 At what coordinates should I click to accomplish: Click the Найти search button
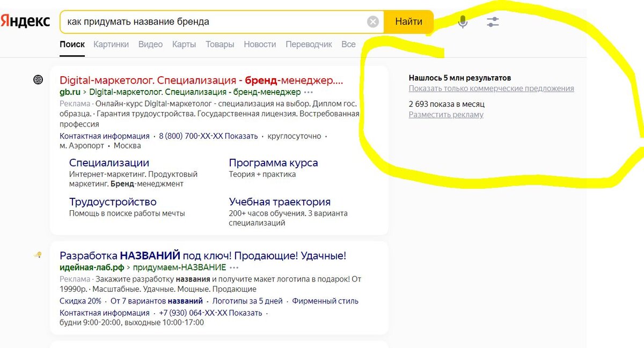tap(408, 22)
